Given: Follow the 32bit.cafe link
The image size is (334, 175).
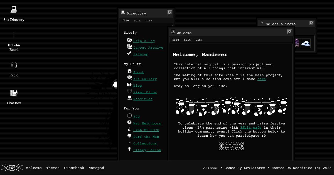Looking at the screenshot, I should [x=251, y=127].
